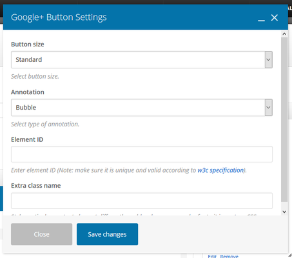Click the gray Close button
The width and height of the screenshot is (292, 258).
(x=42, y=234)
